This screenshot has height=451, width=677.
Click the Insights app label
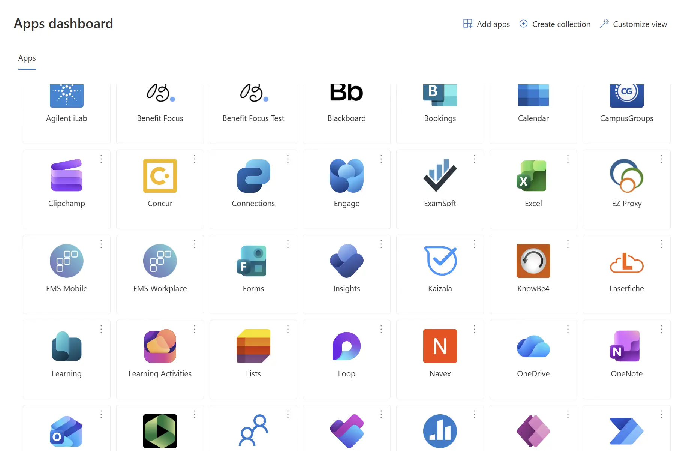point(347,289)
